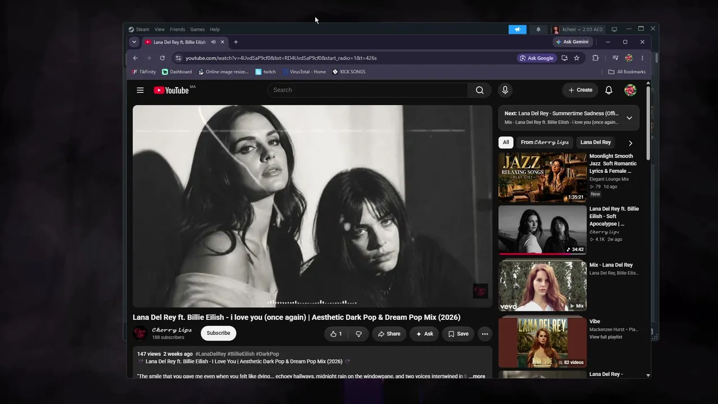Click the YouTube page vertical scrollbar
Screen dimensions: 718x404
pyautogui.click(x=648, y=122)
